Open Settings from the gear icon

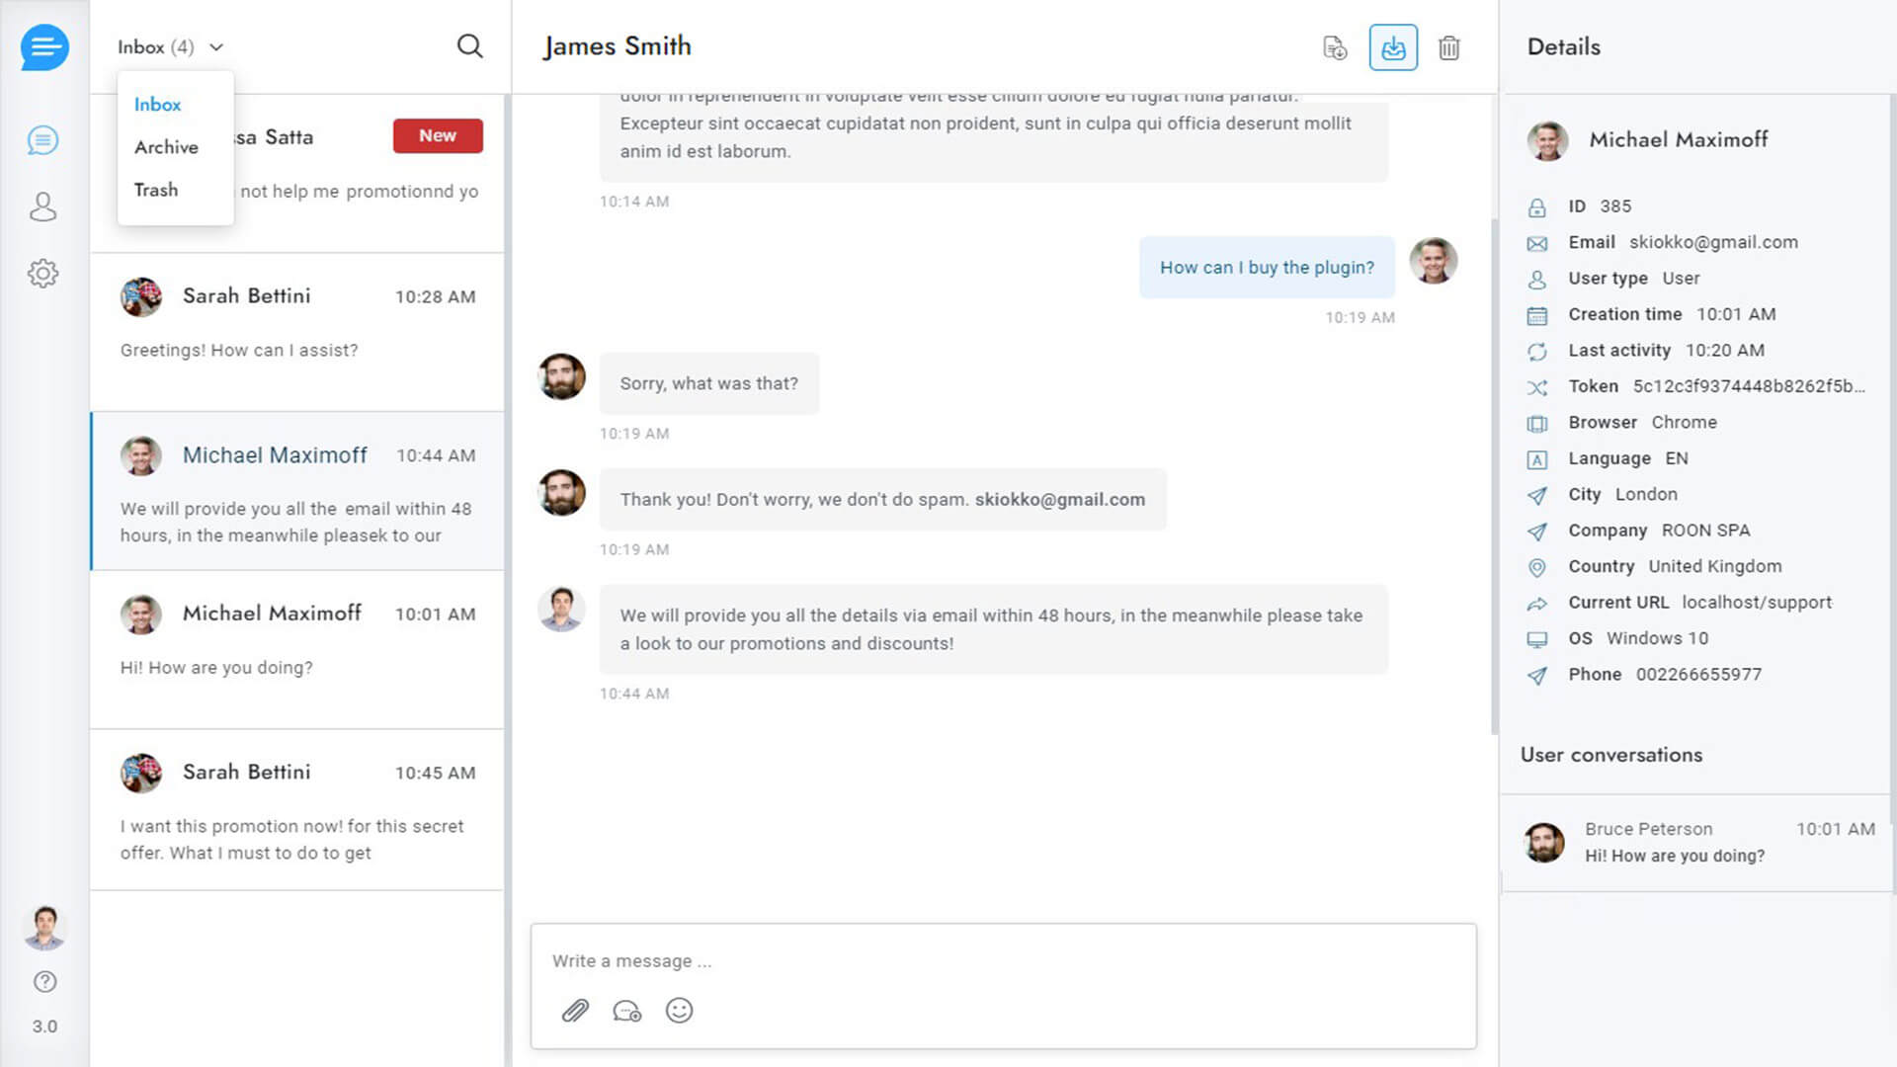tap(42, 274)
